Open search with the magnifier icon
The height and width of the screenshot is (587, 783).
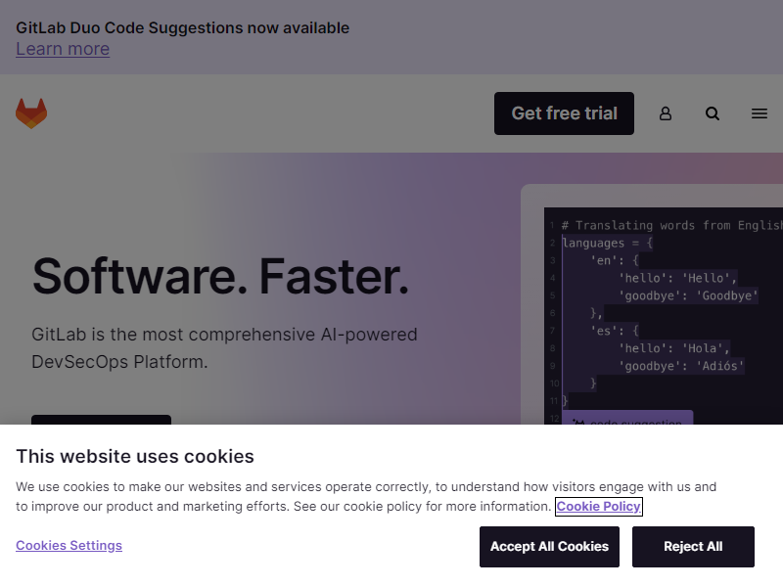[713, 113]
